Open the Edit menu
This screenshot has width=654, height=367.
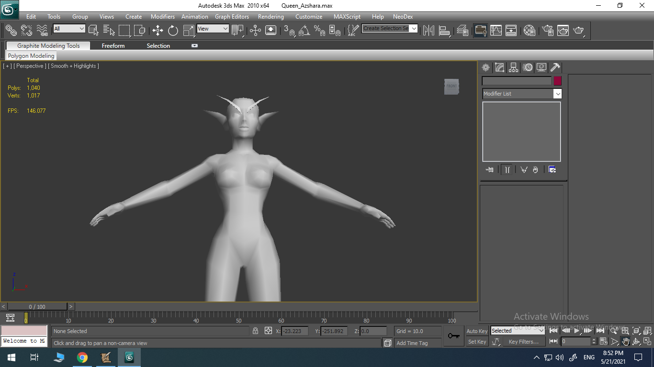point(31,17)
